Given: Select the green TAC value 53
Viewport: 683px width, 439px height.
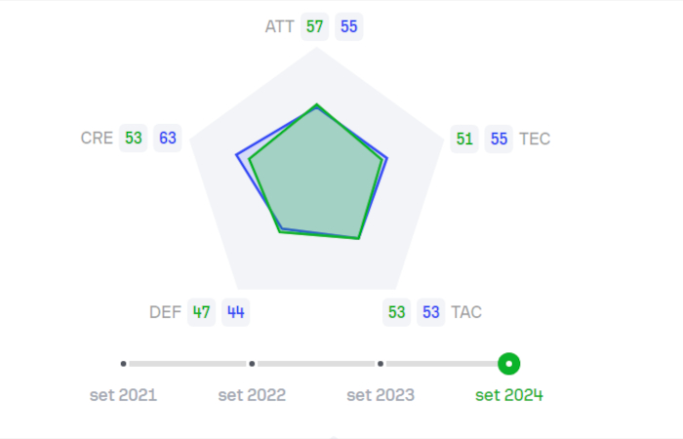Looking at the screenshot, I should pos(397,312).
